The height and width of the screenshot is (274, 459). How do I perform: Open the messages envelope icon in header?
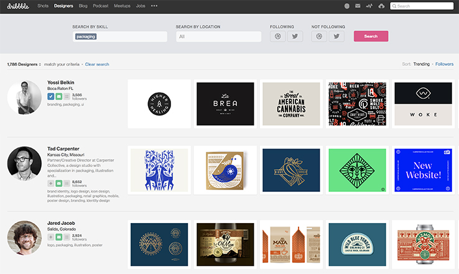(358, 6)
